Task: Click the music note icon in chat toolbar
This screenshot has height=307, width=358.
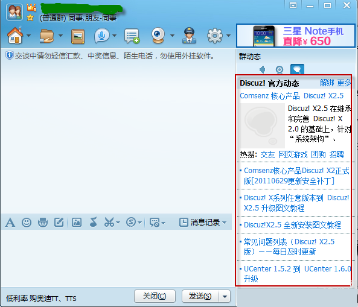Action: pos(94,222)
